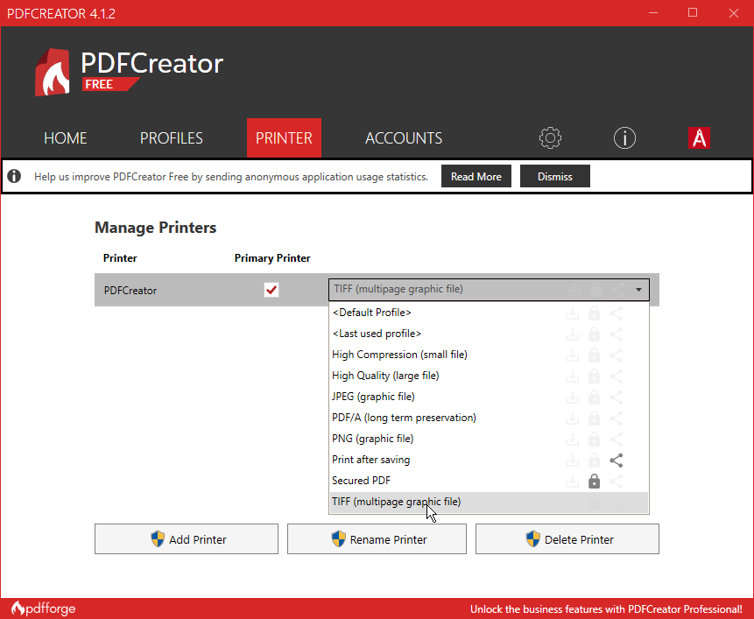Screen dimensions: 754x619
Task: Click the share icon beside Print after saving
Action: coord(616,460)
